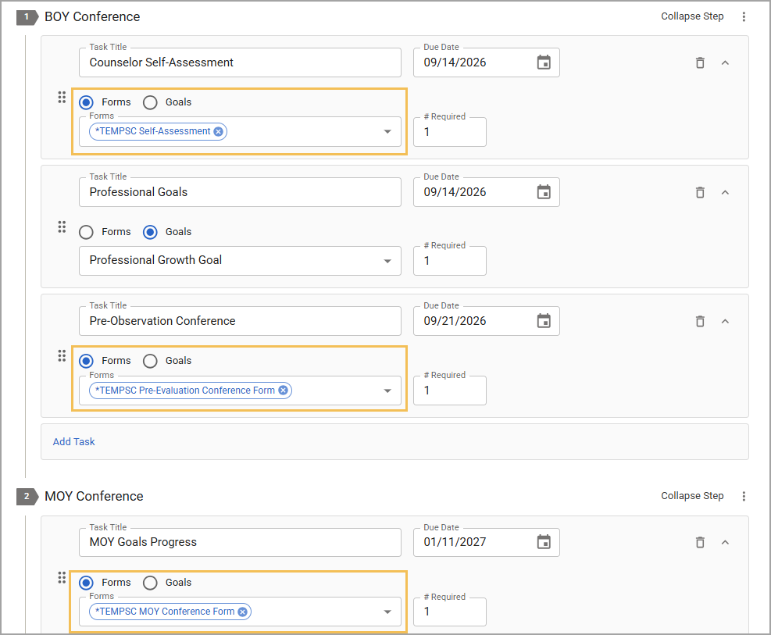The height and width of the screenshot is (635, 771).
Task: Select Forms radio for Pre-Observation Conference task
Action: point(86,362)
